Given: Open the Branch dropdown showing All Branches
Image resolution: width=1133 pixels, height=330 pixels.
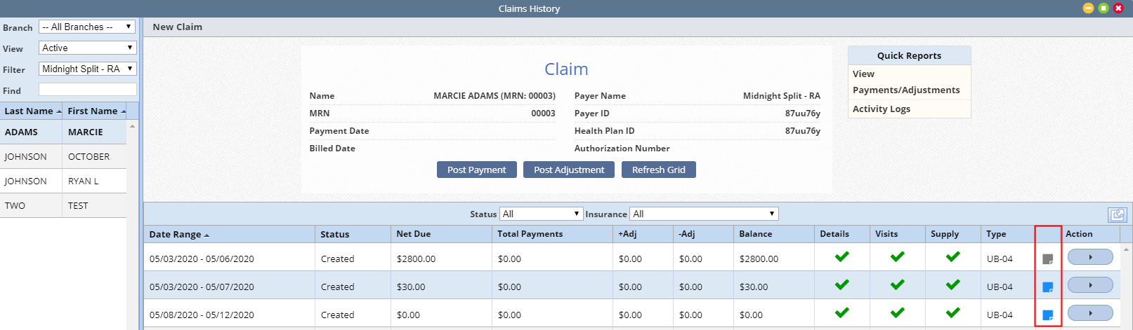Looking at the screenshot, I should coord(87,27).
